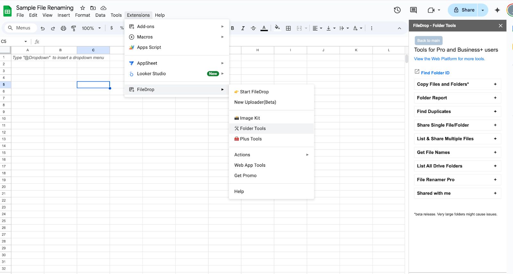Expand the Get File Names section

click(458, 152)
